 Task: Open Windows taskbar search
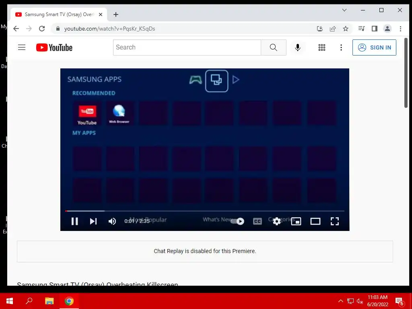(x=29, y=301)
